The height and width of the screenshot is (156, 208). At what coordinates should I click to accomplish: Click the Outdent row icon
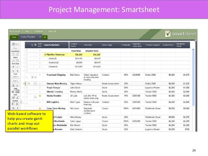pos(13,61)
